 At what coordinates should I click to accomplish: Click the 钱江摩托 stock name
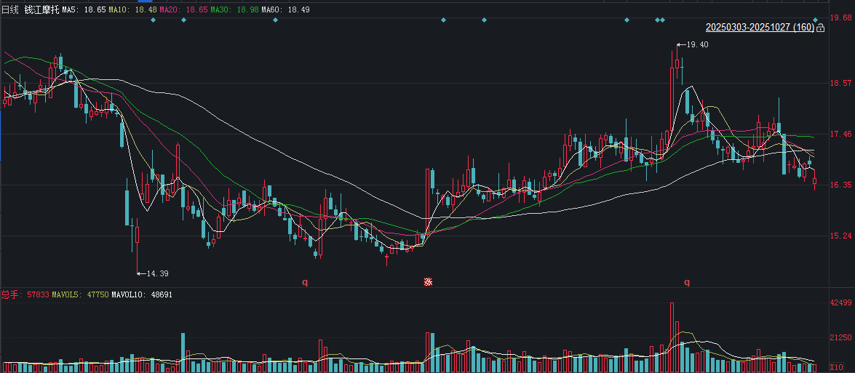[41, 9]
